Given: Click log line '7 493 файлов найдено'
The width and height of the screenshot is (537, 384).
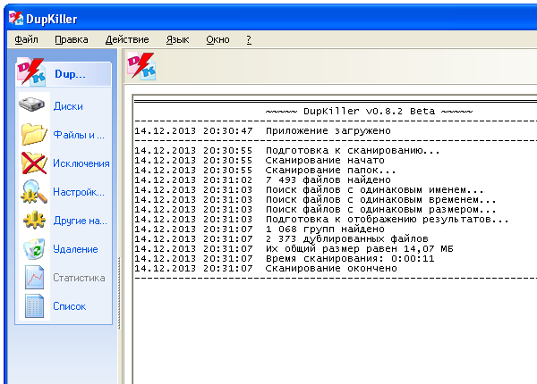Looking at the screenshot, I should tap(328, 180).
